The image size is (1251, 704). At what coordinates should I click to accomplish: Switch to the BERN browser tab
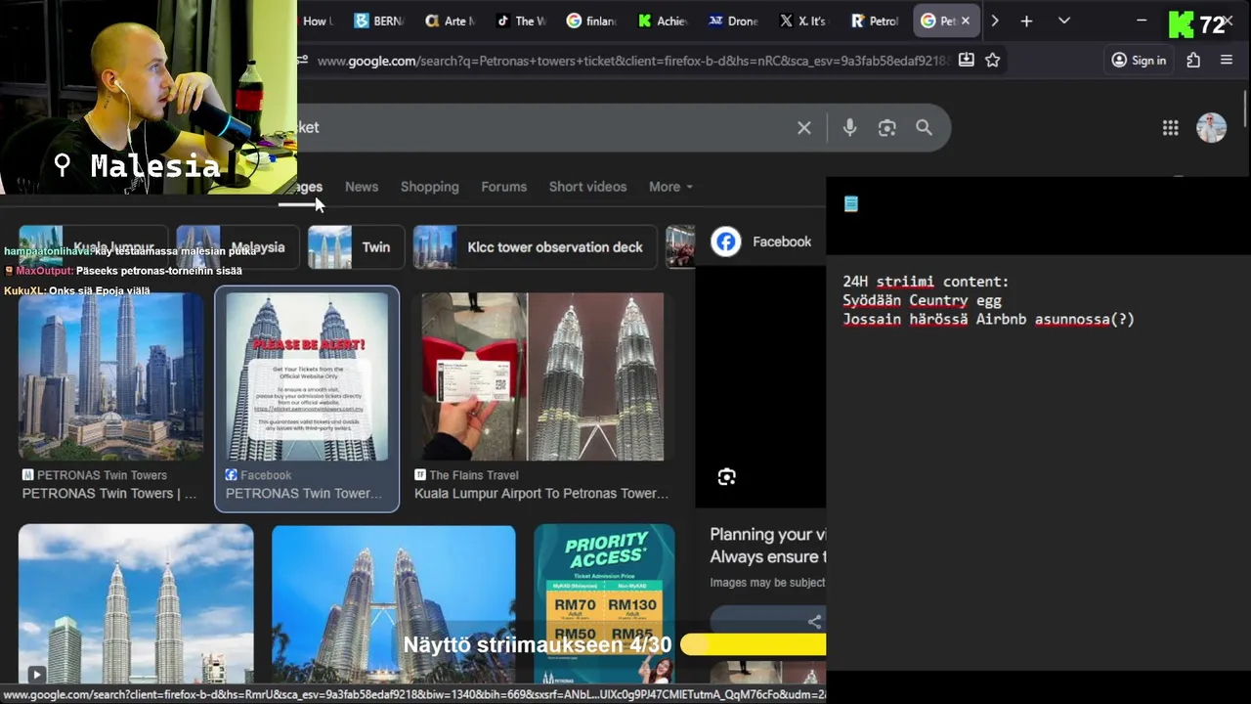pyautogui.click(x=378, y=21)
